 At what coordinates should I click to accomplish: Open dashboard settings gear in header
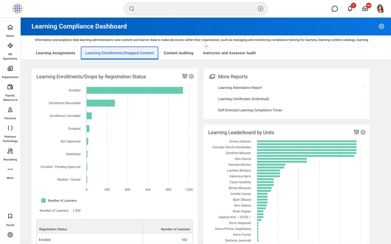click(x=381, y=27)
